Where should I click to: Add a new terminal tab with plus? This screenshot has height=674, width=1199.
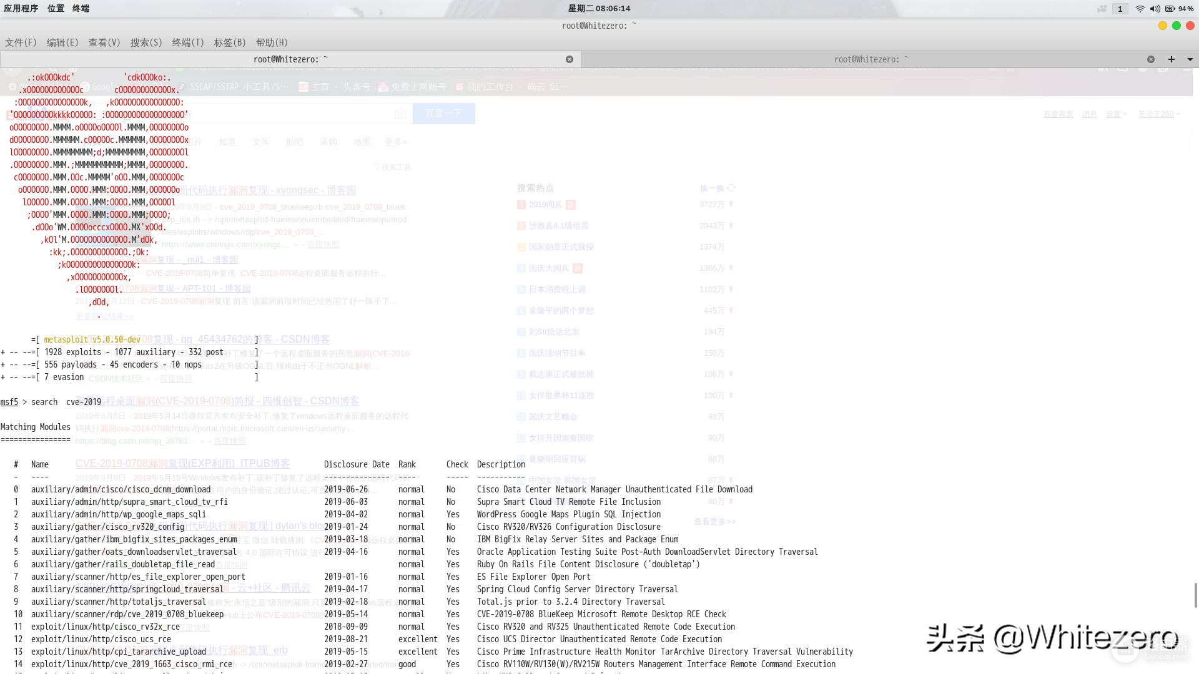pos(1172,59)
